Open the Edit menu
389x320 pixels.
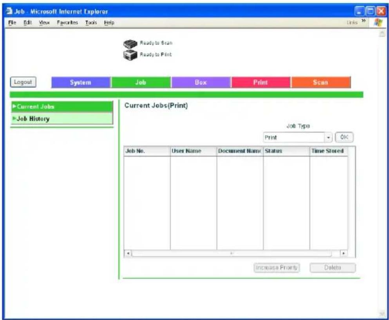[27, 23]
